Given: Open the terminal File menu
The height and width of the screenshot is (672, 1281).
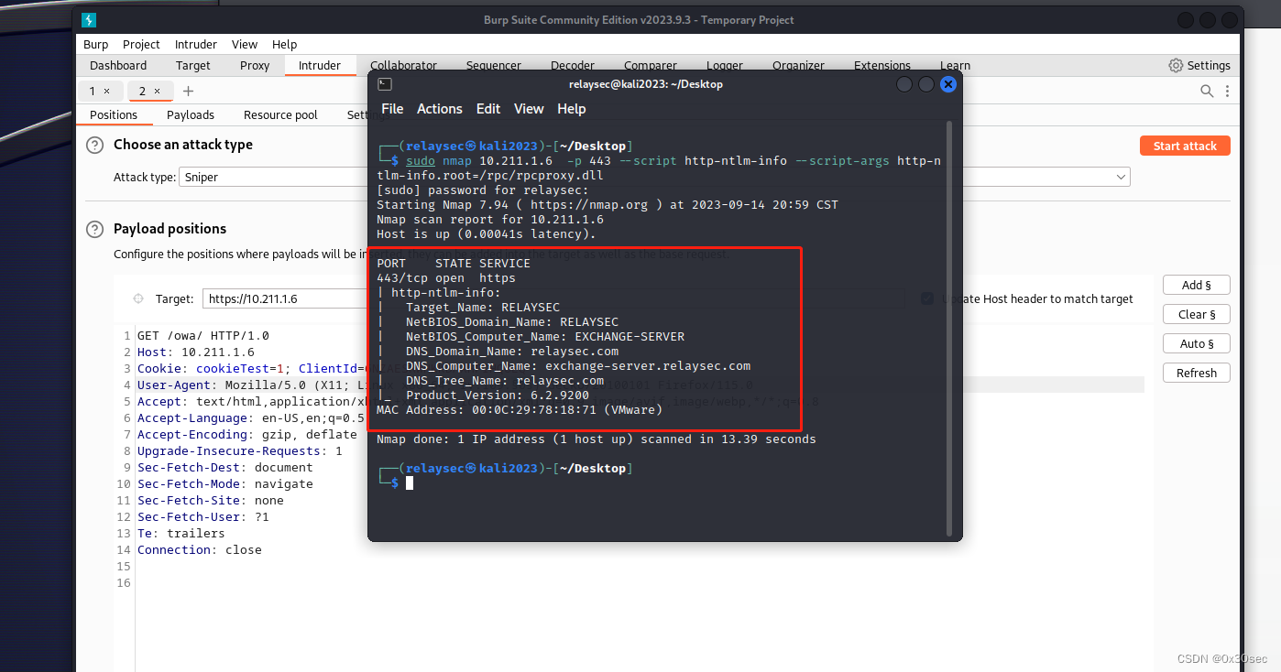Looking at the screenshot, I should coord(392,109).
